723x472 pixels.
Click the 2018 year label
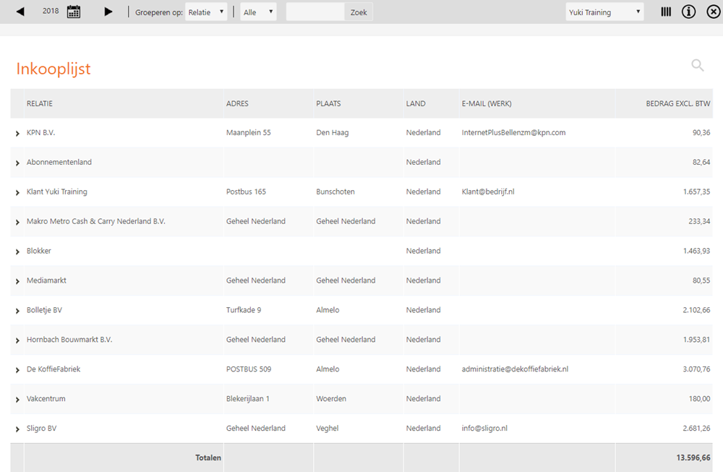[51, 11]
